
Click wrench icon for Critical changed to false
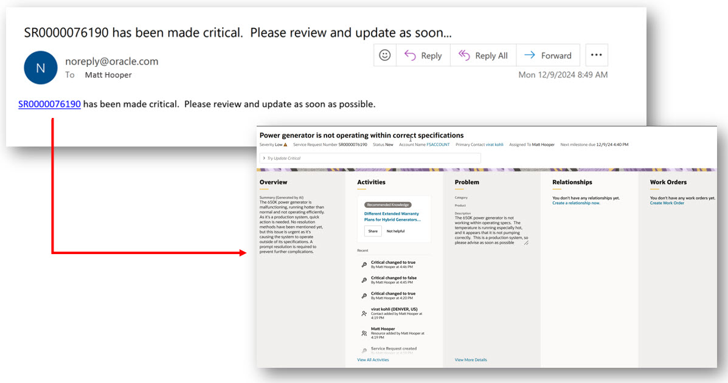(x=364, y=280)
